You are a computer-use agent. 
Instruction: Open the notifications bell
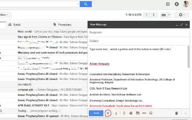177,4
